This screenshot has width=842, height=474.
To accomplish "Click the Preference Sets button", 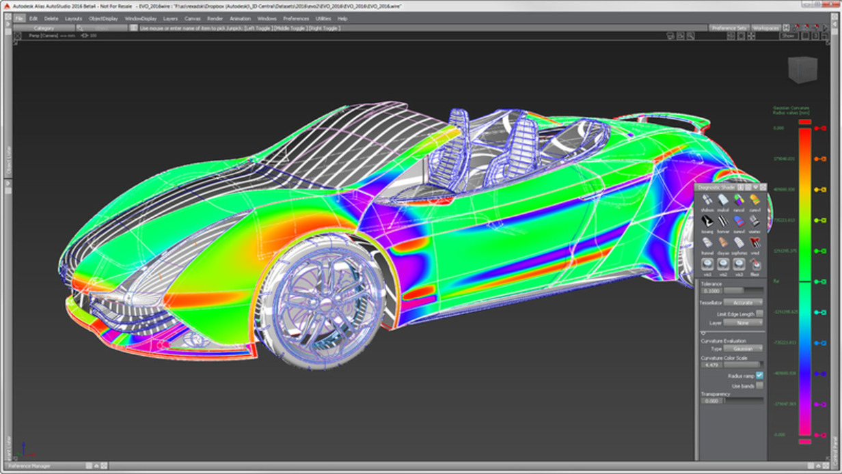I will tap(729, 28).
